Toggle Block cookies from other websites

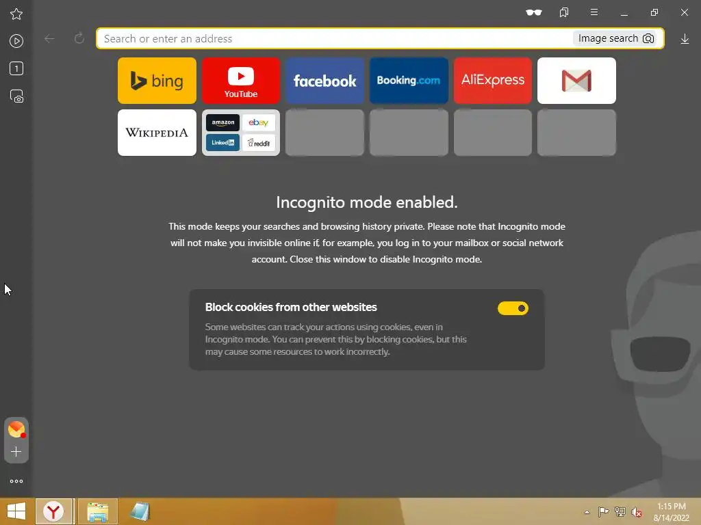click(513, 308)
